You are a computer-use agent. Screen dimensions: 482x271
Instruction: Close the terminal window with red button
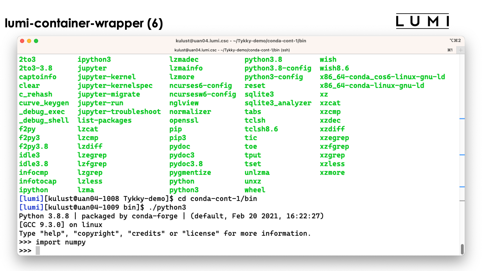click(22, 41)
